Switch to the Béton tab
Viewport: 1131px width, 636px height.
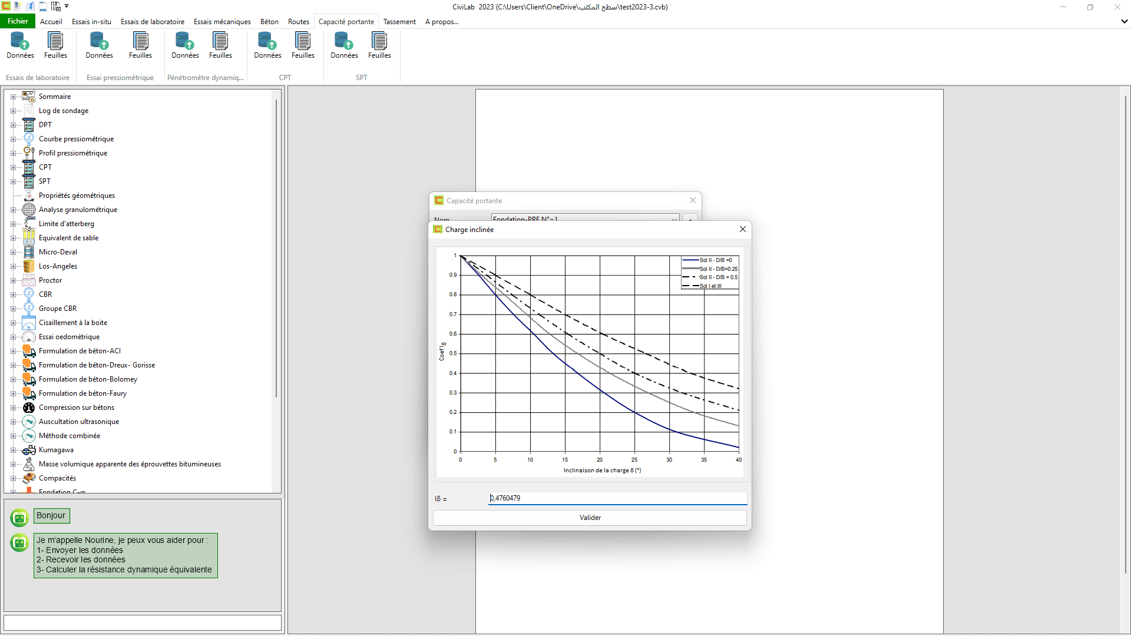(269, 22)
